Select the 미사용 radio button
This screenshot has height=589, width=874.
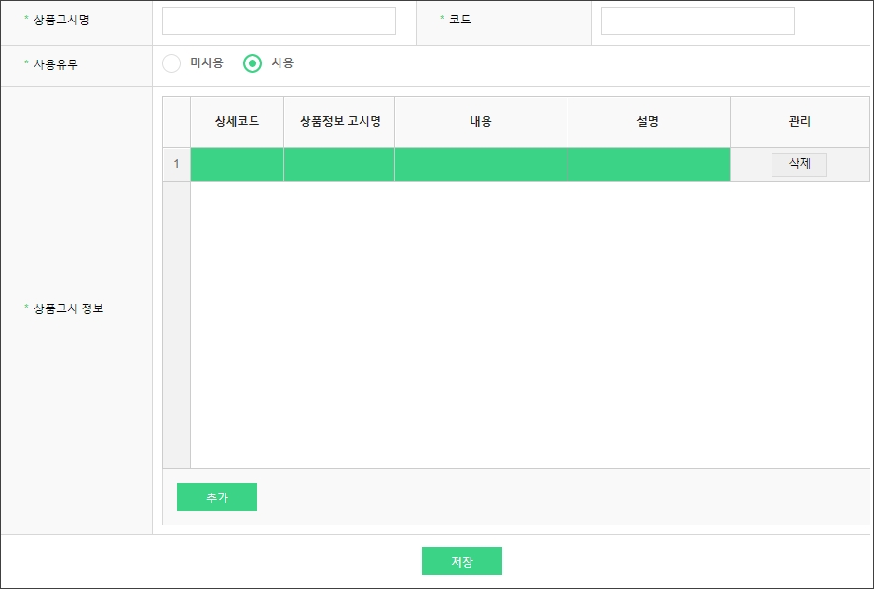[x=171, y=63]
